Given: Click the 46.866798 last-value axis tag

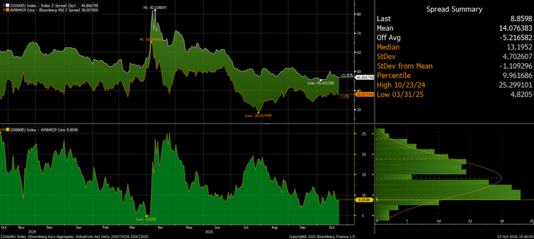Looking at the screenshot, I should 364,77.
